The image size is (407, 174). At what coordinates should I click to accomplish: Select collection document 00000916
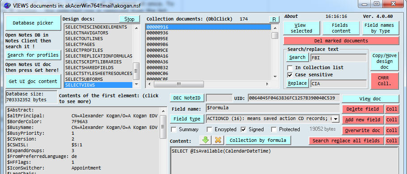click(208, 27)
